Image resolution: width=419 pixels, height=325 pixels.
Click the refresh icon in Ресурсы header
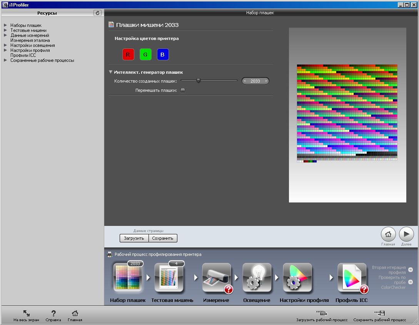click(x=98, y=13)
